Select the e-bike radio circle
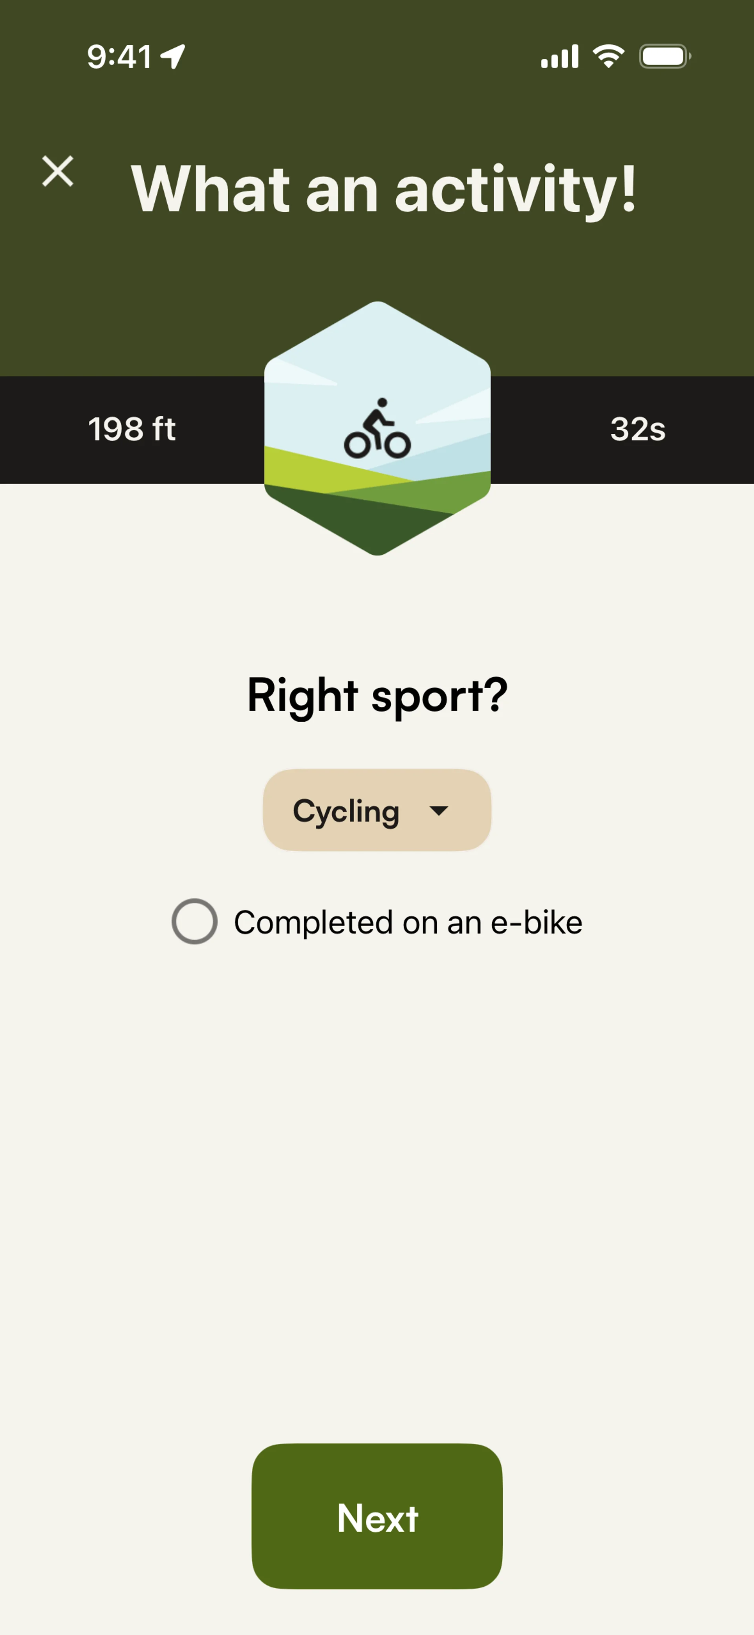Screen dimensions: 754x1635 coord(194,922)
